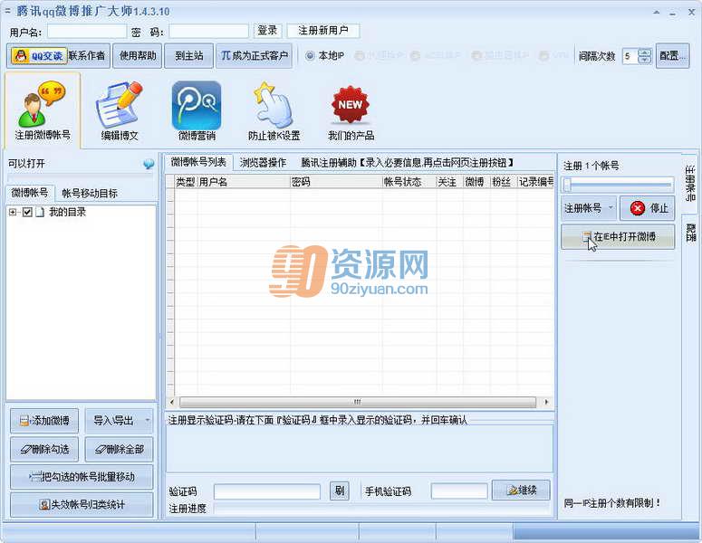702x543 pixels.
Task: Click 在IE中打开微博 button
Action: tap(618, 236)
